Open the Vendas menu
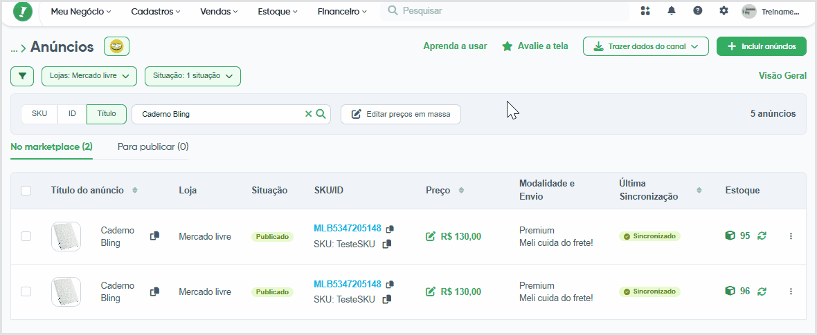 pyautogui.click(x=219, y=12)
